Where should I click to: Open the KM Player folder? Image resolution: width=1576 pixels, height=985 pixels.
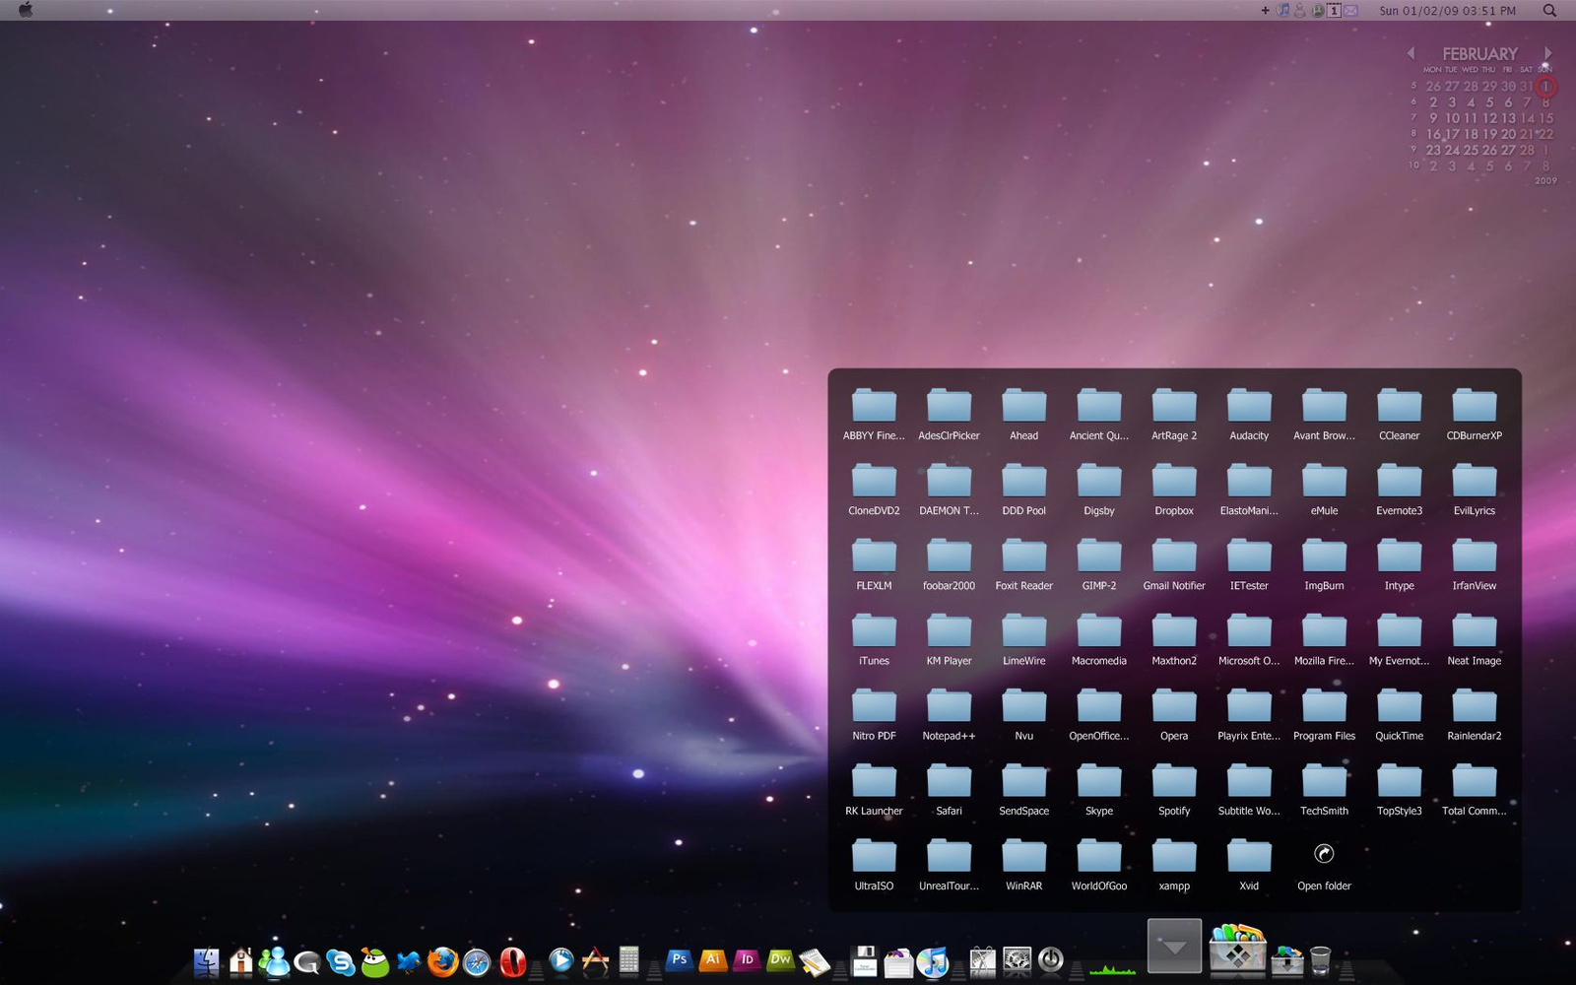tap(949, 640)
